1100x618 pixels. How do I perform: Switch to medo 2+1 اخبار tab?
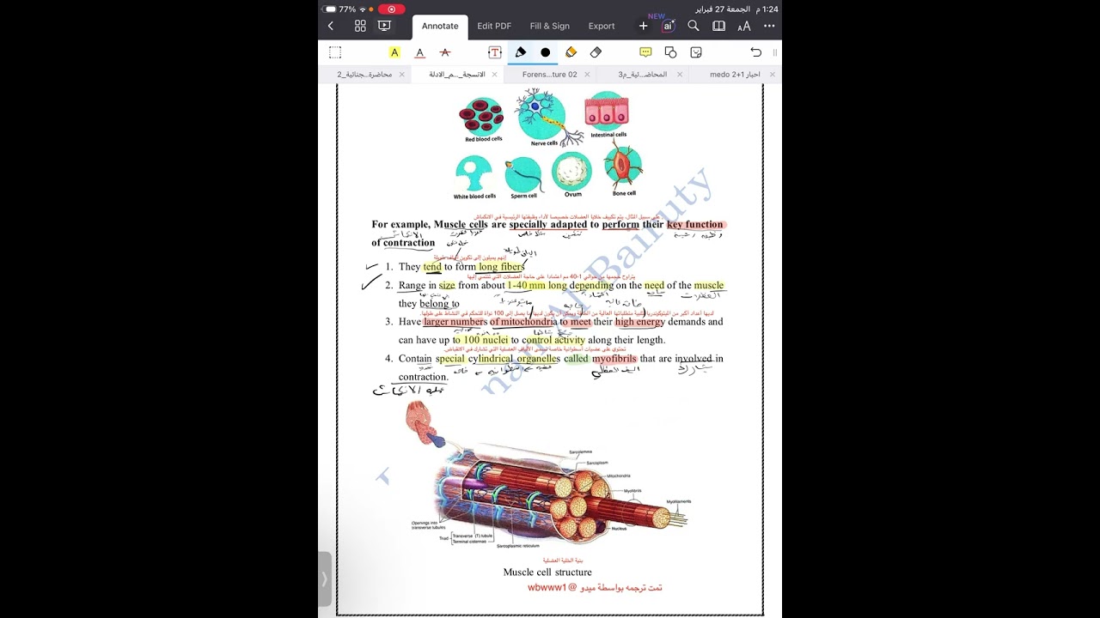(735, 75)
